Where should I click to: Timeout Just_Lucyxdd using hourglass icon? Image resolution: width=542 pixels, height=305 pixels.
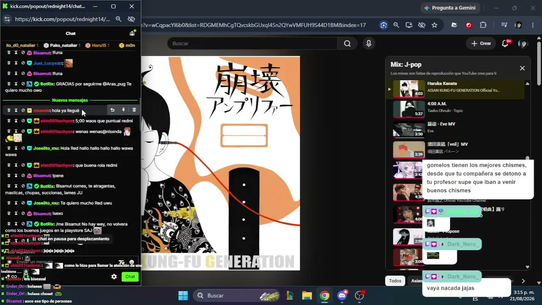tap(16, 63)
